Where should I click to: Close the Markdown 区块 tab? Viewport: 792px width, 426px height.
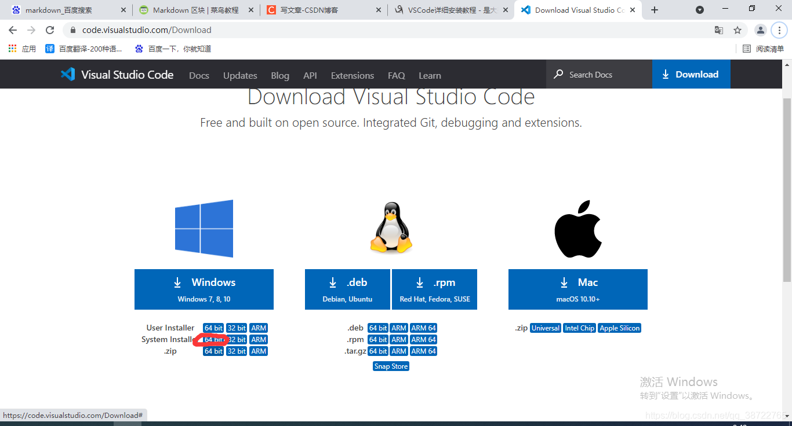pos(250,10)
